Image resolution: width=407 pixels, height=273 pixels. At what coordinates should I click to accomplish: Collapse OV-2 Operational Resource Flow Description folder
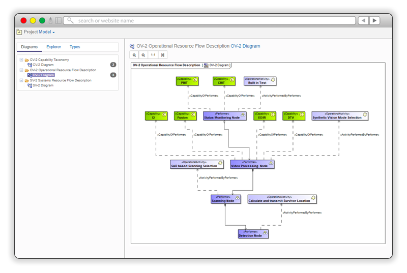pos(21,70)
